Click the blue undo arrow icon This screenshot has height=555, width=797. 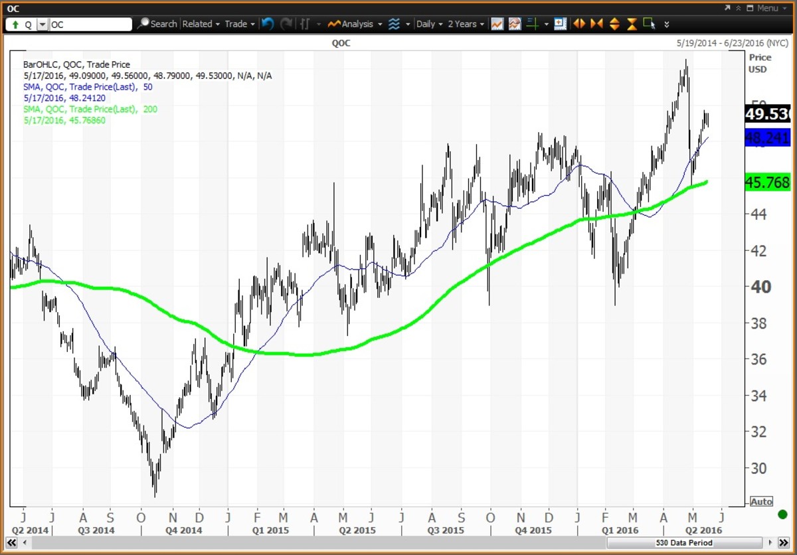(268, 24)
